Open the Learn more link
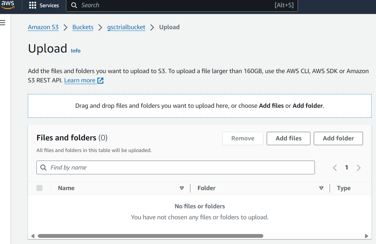 click(80, 80)
